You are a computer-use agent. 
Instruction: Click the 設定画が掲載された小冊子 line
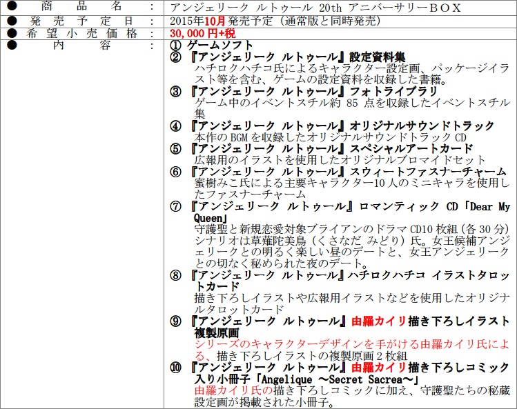(264, 402)
